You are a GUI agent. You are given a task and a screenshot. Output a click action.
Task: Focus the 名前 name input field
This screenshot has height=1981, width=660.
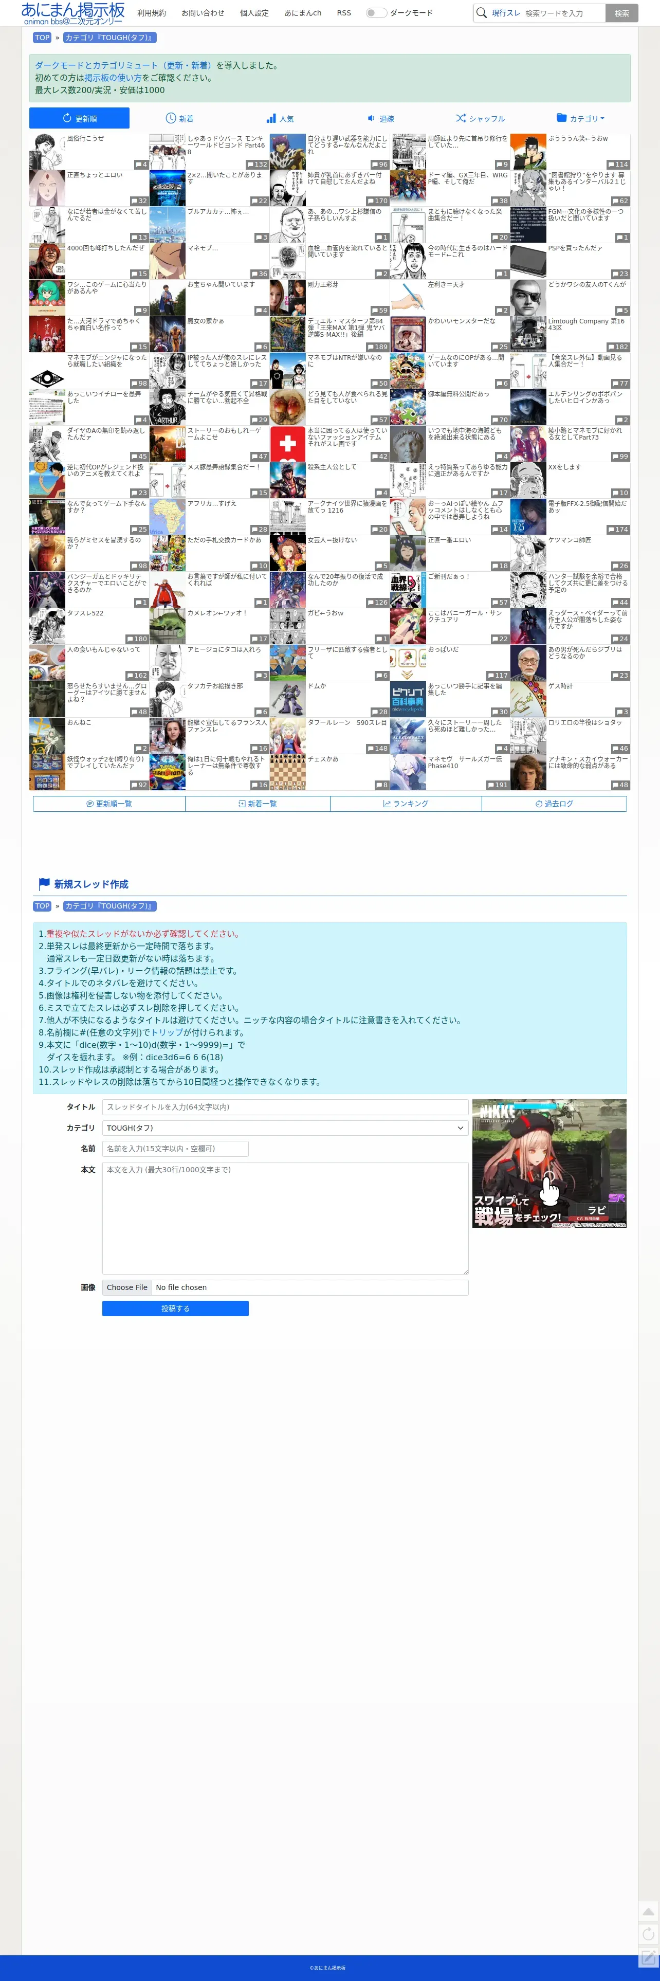click(175, 1148)
